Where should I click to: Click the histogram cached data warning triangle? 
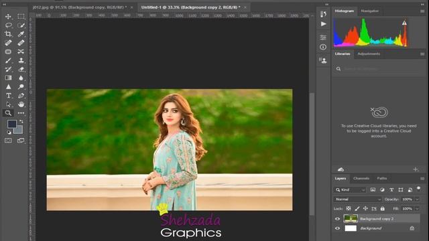[x=404, y=23]
